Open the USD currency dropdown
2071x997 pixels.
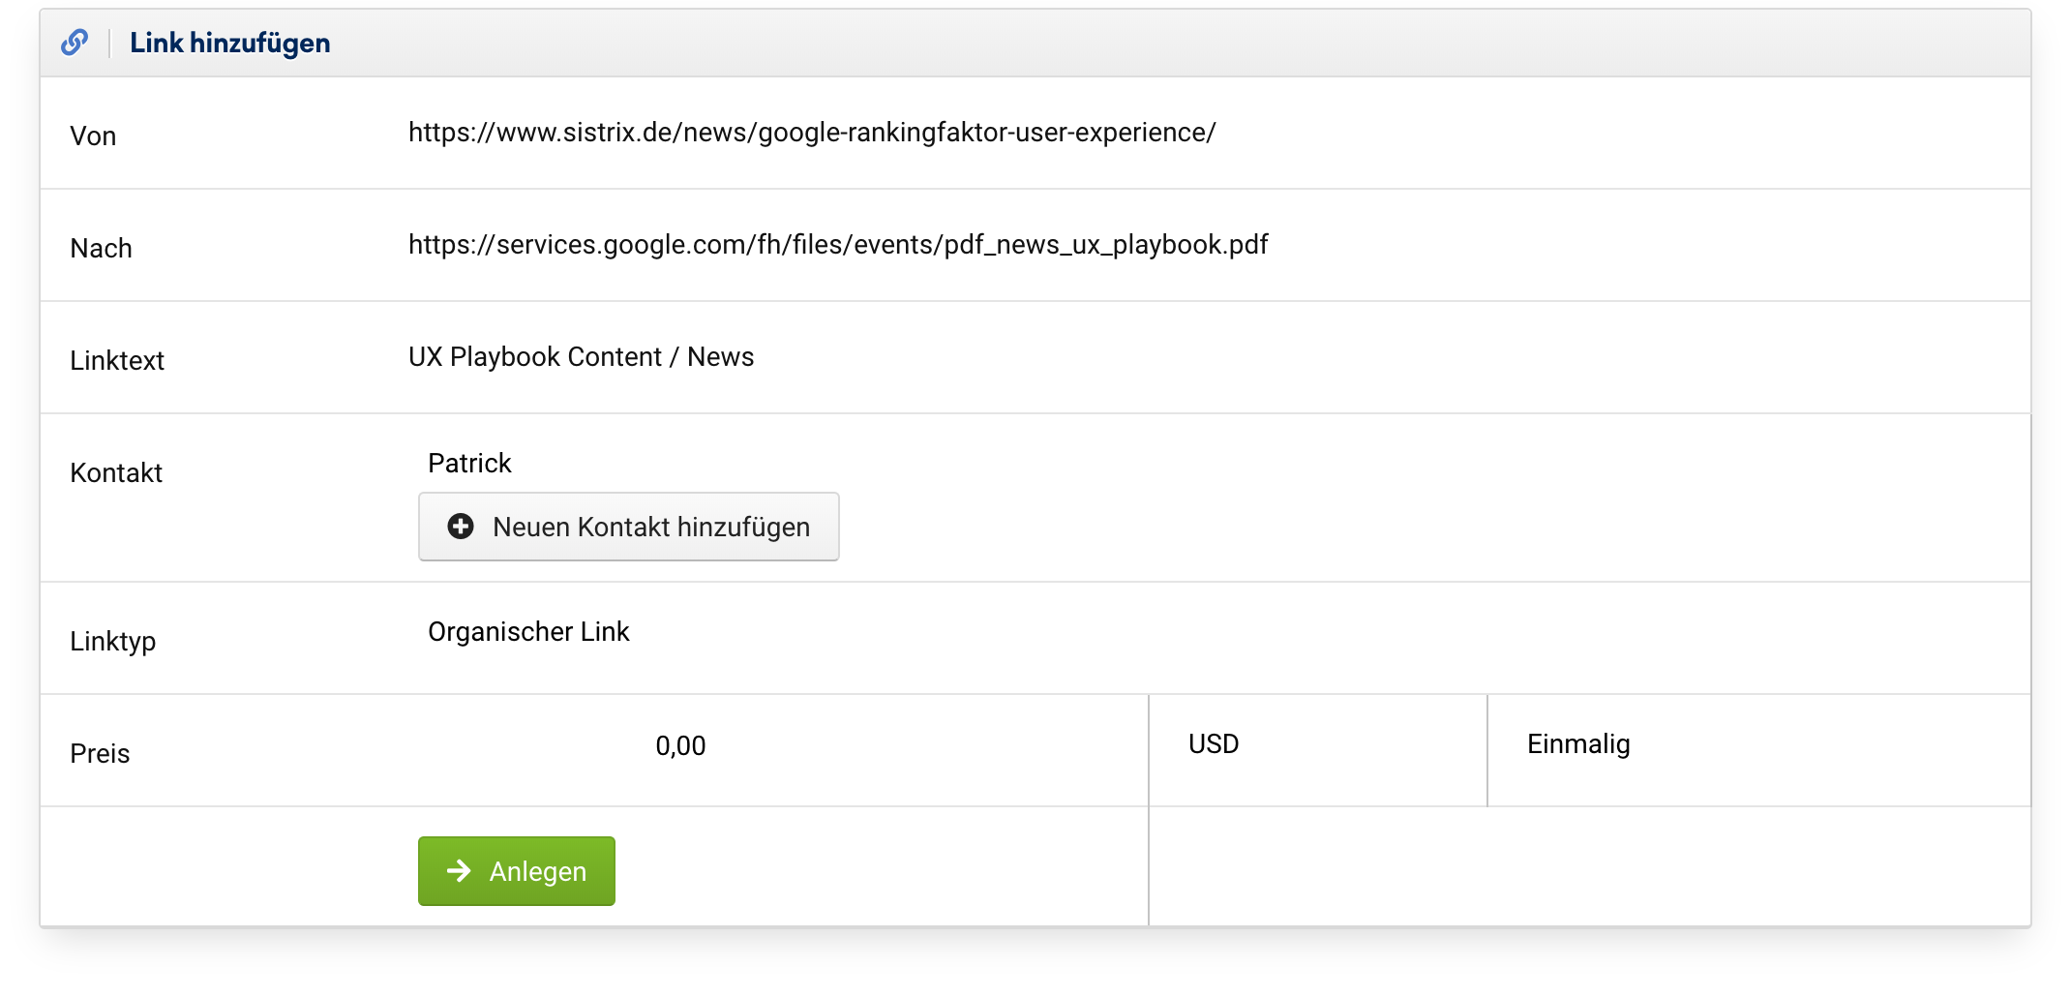(x=1316, y=744)
